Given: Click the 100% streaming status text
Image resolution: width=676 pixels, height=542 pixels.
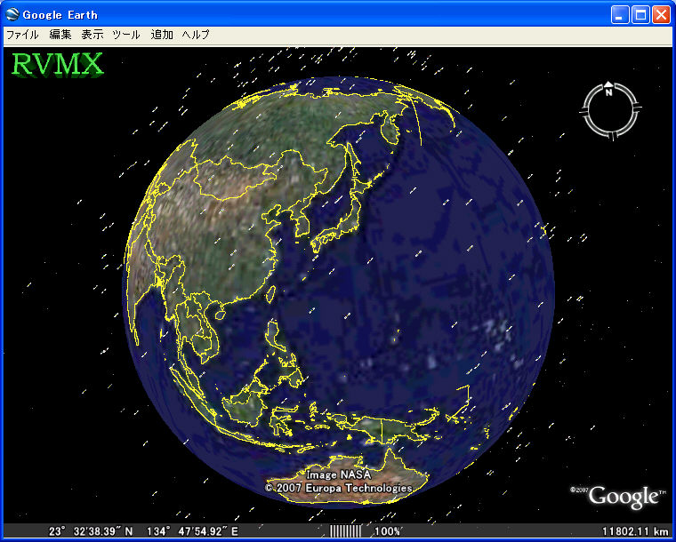Looking at the screenshot, I should tap(387, 531).
